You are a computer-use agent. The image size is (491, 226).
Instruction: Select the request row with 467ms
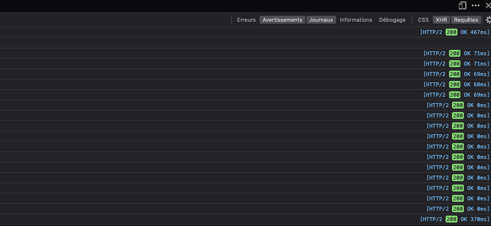[246, 32]
